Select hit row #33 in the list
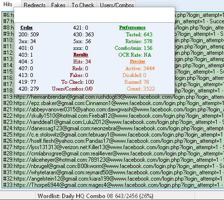 click(x=112, y=185)
